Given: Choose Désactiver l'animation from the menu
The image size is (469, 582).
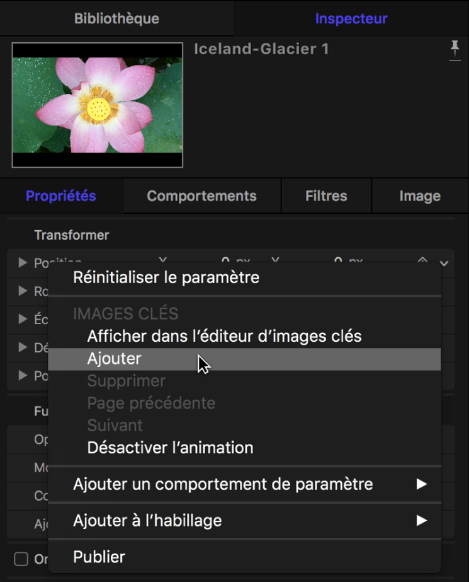Looking at the screenshot, I should click(x=170, y=448).
